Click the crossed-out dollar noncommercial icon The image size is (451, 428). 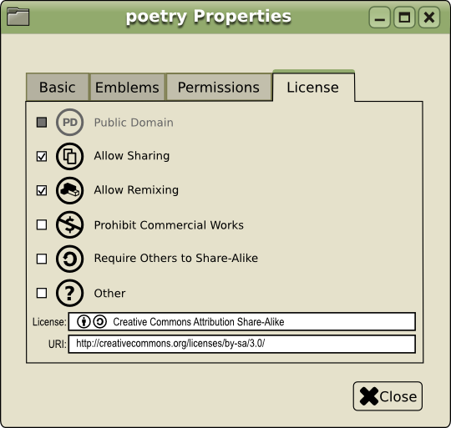coord(69,224)
